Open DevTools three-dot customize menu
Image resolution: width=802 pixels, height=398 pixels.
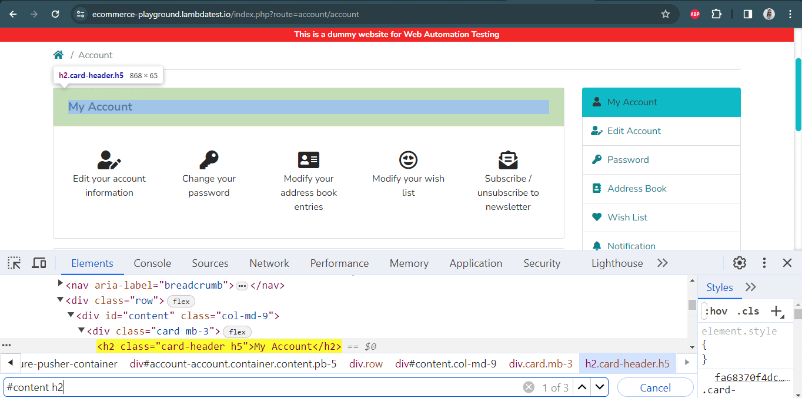point(764,263)
